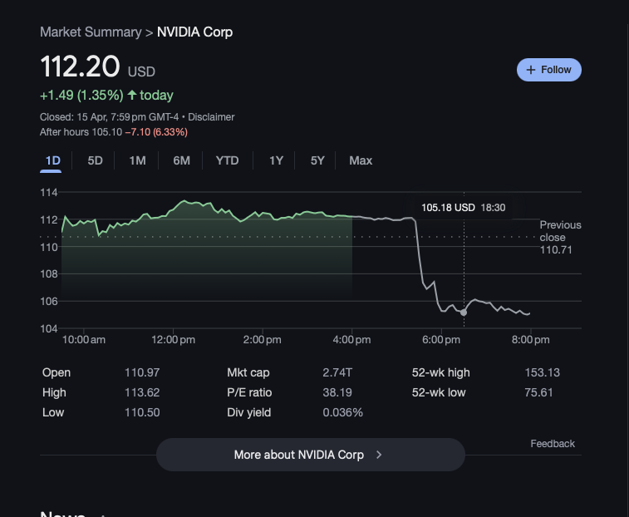Open the Feedback link
This screenshot has height=517, width=629.
point(553,444)
